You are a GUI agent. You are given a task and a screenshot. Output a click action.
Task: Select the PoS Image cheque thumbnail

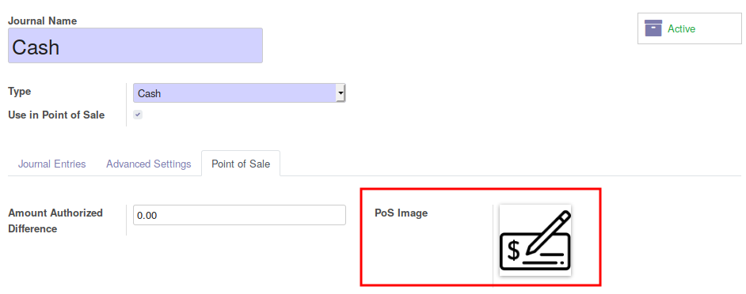click(535, 239)
